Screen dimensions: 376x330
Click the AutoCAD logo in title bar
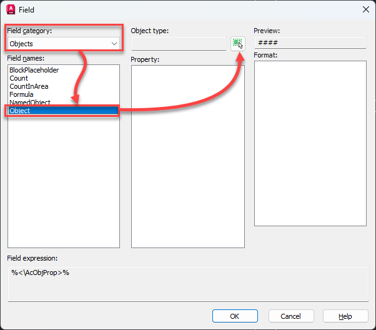pos(11,9)
